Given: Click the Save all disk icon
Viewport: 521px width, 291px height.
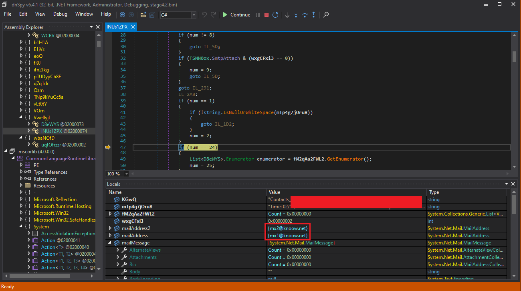Looking at the screenshot, I should (x=152, y=15).
